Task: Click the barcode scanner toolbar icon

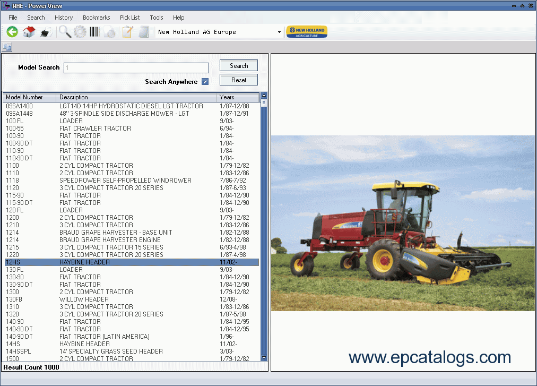Action: [94, 31]
